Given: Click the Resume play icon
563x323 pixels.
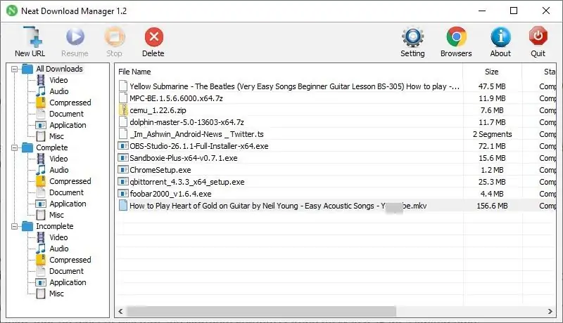Looking at the screenshot, I should pos(75,37).
